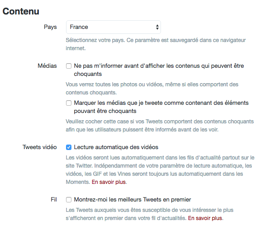The width and height of the screenshot is (260, 225).
Task: Click the "Sélectionnez votre pays" help text
Action: coord(156,44)
